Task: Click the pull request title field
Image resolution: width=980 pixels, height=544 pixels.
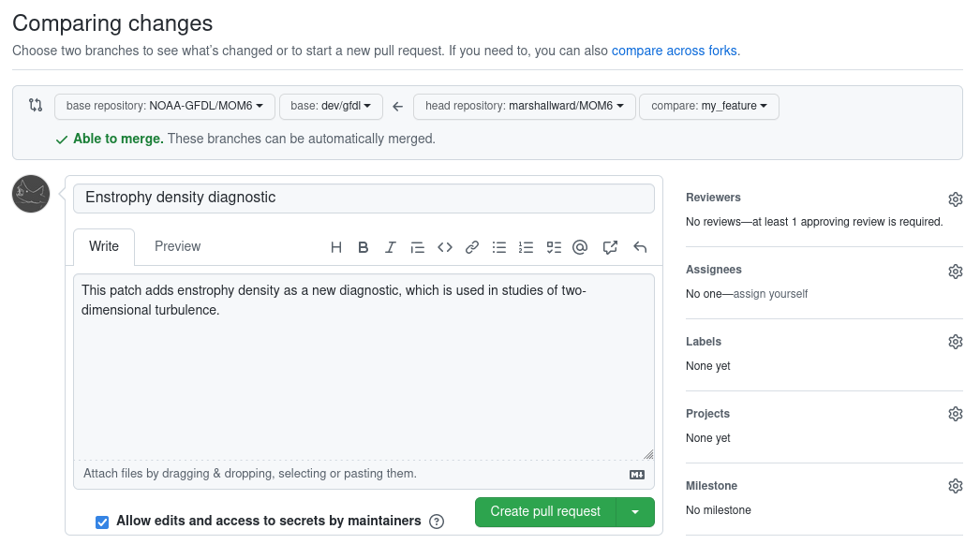Action: click(x=364, y=198)
